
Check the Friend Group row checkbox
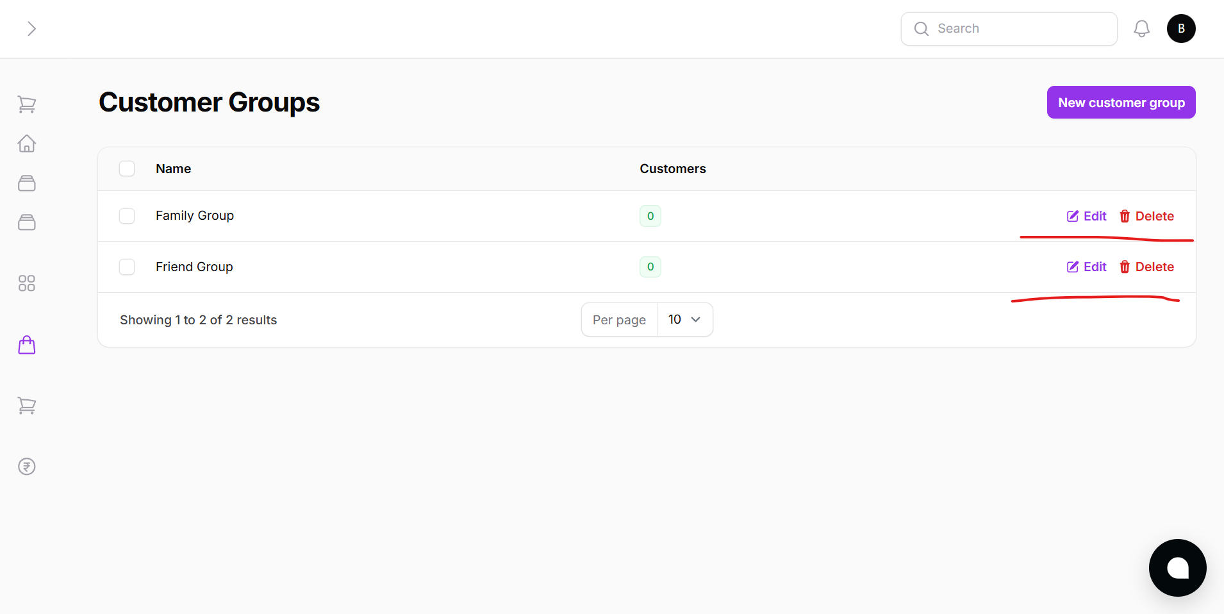(x=127, y=267)
